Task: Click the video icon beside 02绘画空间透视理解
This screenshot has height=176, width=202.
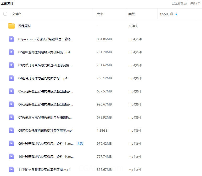Action: click(11, 52)
